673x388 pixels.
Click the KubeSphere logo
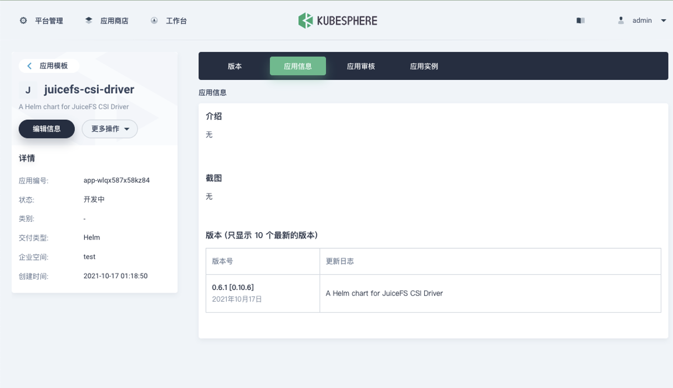click(x=338, y=21)
